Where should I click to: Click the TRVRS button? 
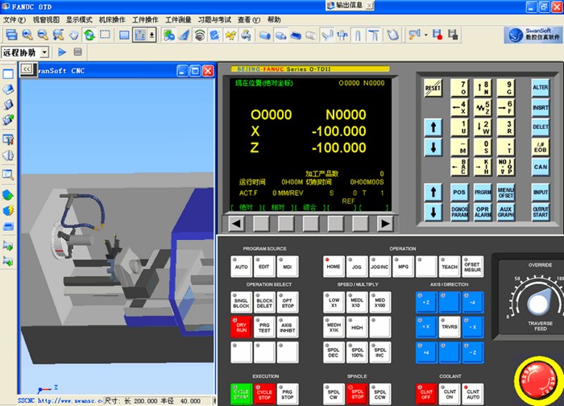click(450, 327)
